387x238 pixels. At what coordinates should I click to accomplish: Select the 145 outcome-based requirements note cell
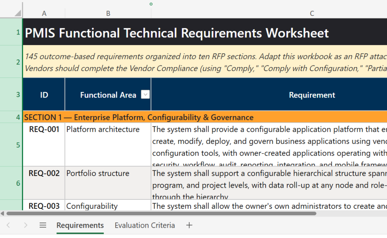(x=205, y=62)
